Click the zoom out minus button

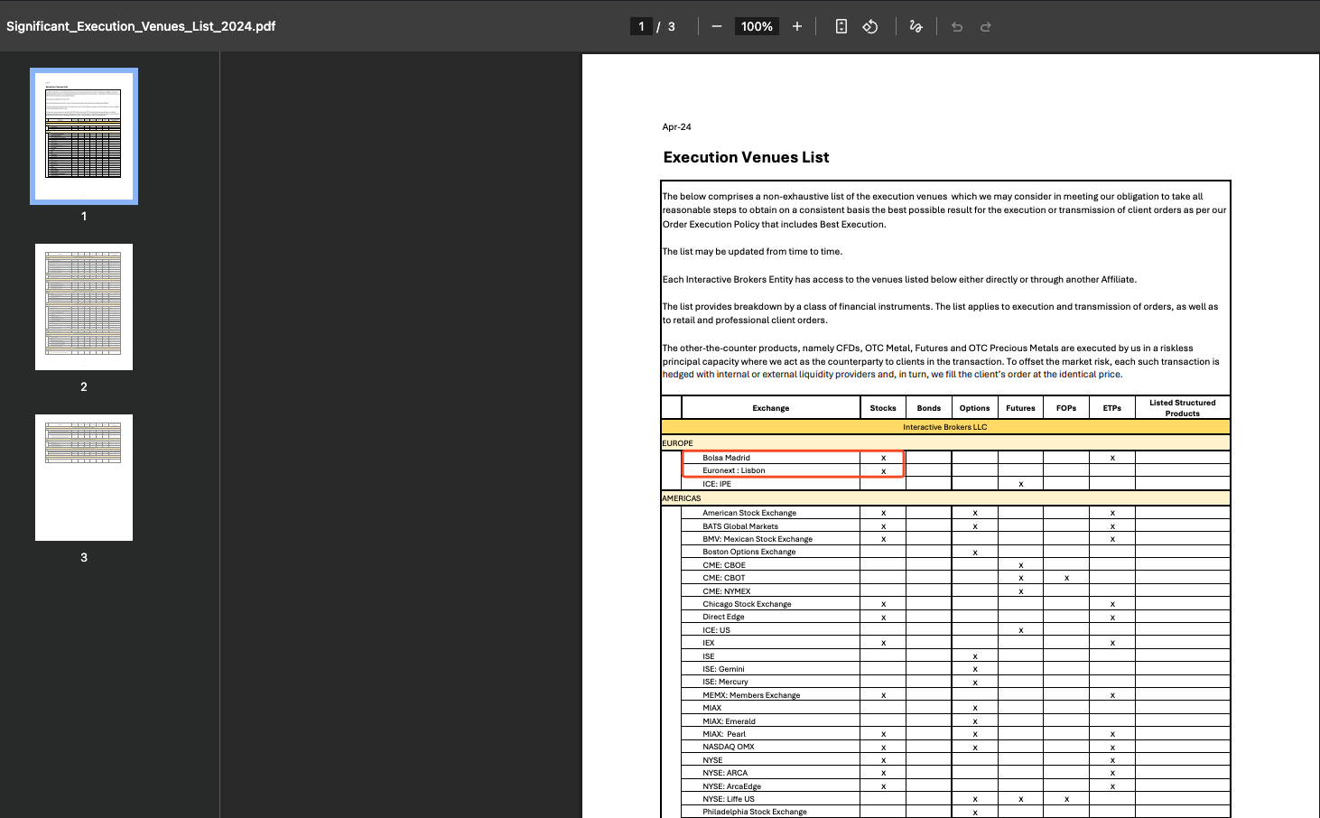coord(716,27)
